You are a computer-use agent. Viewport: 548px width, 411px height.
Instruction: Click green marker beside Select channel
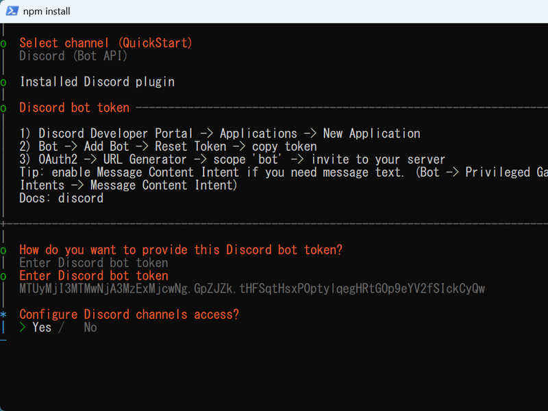click(x=3, y=44)
